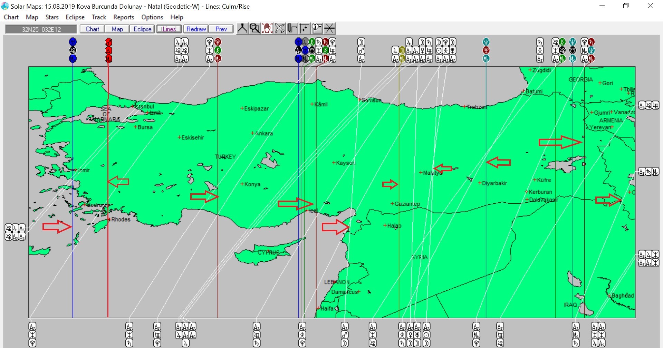Open the info report icon

pyautogui.click(x=317, y=29)
